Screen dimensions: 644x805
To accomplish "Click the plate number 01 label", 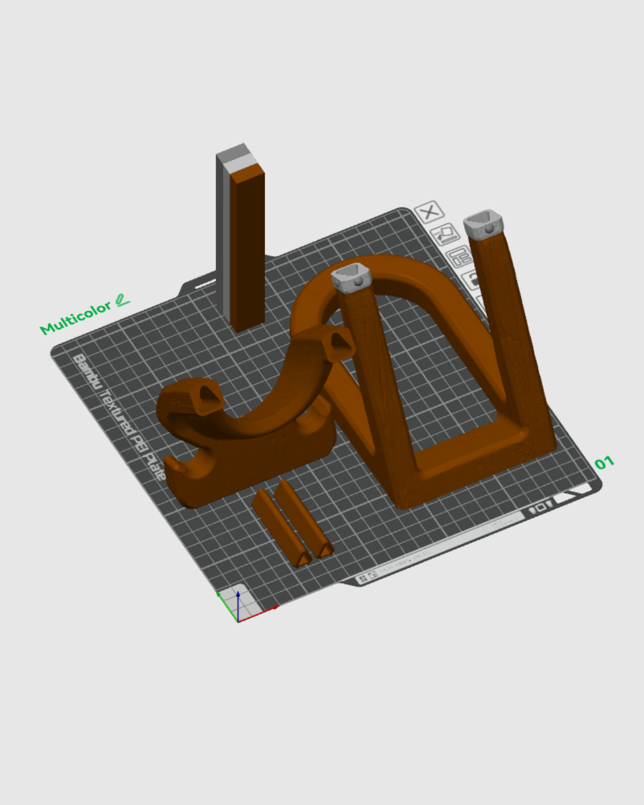I will [605, 463].
